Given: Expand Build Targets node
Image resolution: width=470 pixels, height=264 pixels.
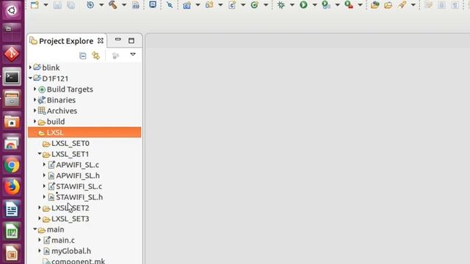Looking at the screenshot, I should pos(35,89).
